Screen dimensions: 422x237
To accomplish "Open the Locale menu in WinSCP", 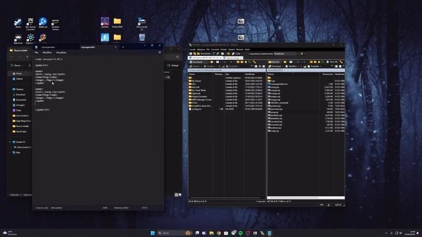I will pyautogui.click(x=192, y=49).
